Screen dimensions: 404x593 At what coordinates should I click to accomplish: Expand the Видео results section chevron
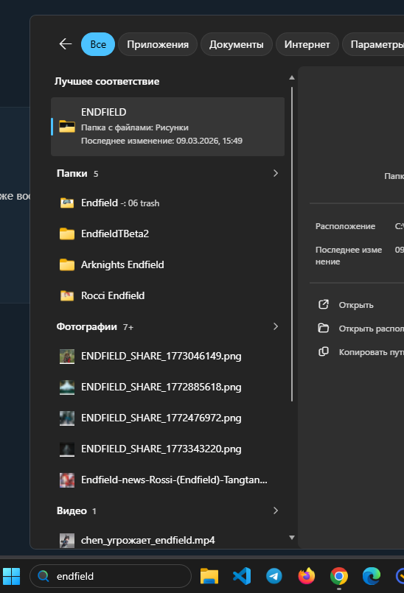[276, 510]
